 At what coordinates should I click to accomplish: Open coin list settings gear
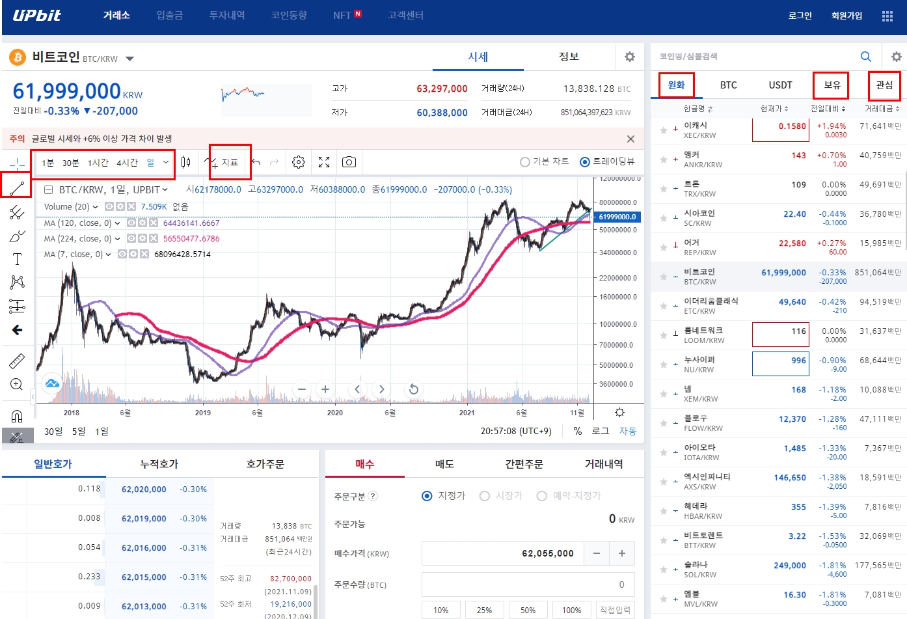(897, 57)
